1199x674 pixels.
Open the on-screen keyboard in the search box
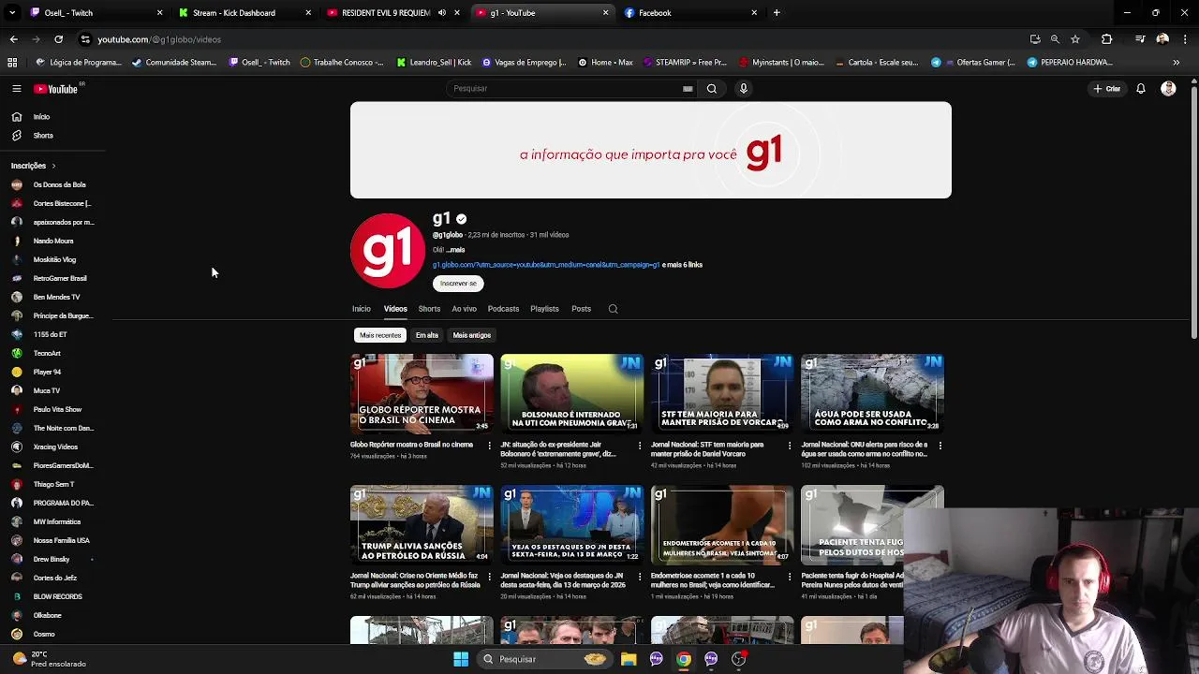pos(688,89)
